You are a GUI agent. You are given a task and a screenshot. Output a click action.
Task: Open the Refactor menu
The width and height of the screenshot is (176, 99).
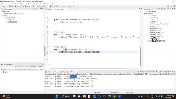click(17, 4)
